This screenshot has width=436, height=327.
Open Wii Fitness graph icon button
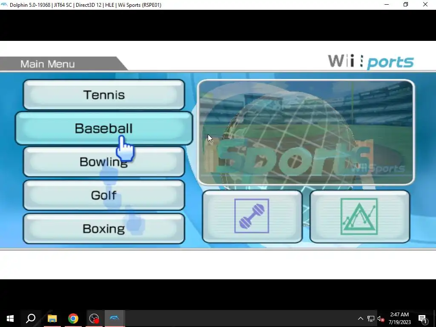[x=359, y=216]
